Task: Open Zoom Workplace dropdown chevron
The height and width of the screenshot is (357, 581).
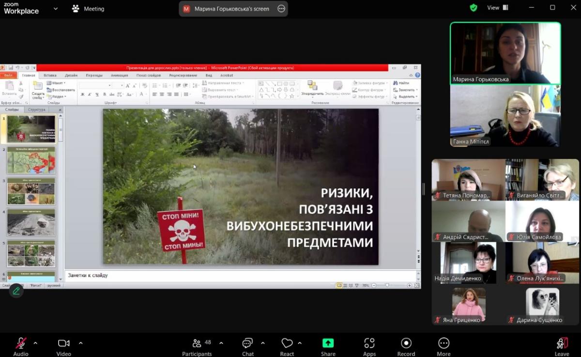Action: click(56, 9)
